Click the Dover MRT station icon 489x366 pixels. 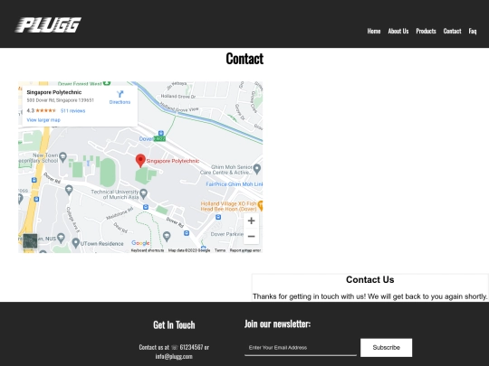[x=161, y=133]
